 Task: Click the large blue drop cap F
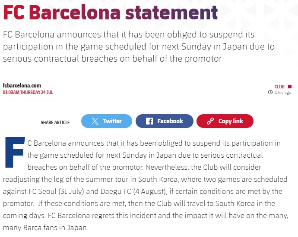pyautogui.click(x=15, y=153)
